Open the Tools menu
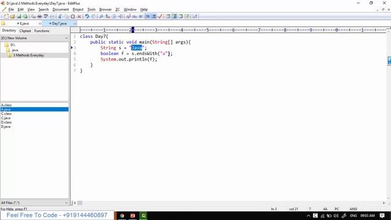The image size is (391, 220). [x=91, y=10]
